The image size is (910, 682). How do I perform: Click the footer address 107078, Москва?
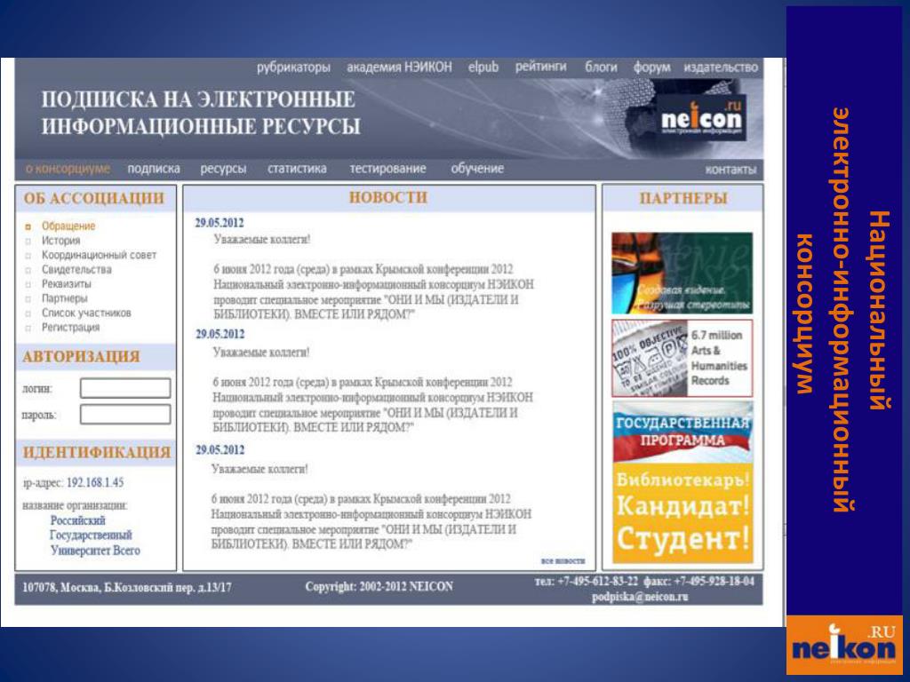(x=126, y=588)
